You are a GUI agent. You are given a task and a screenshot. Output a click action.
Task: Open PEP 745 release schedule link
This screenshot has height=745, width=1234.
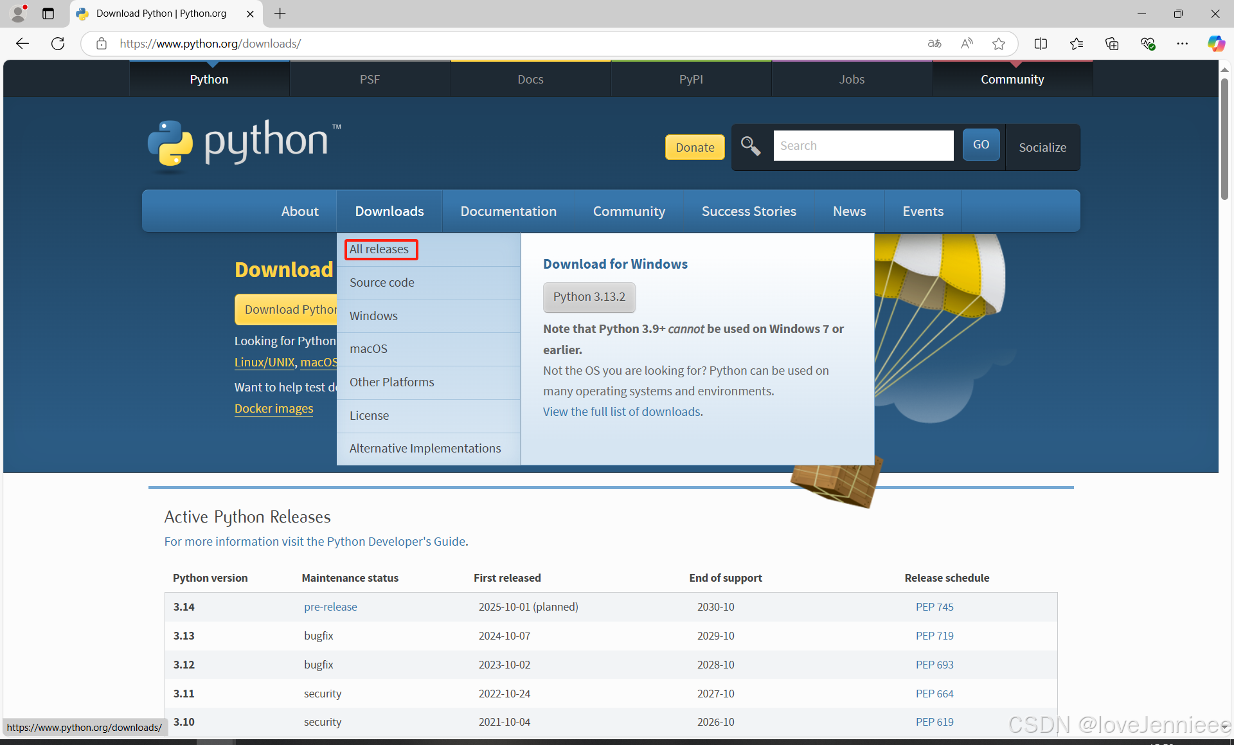[x=934, y=607]
